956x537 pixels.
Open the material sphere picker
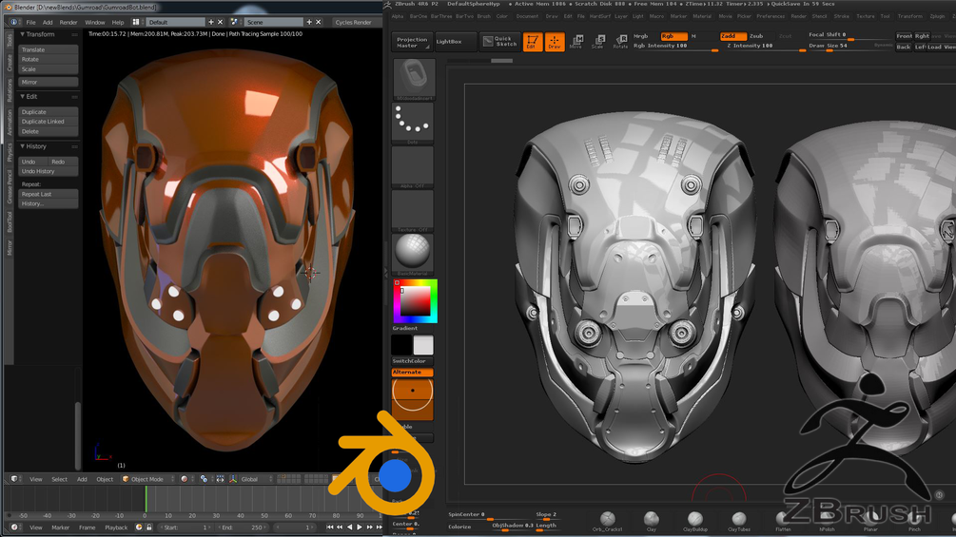click(x=413, y=253)
